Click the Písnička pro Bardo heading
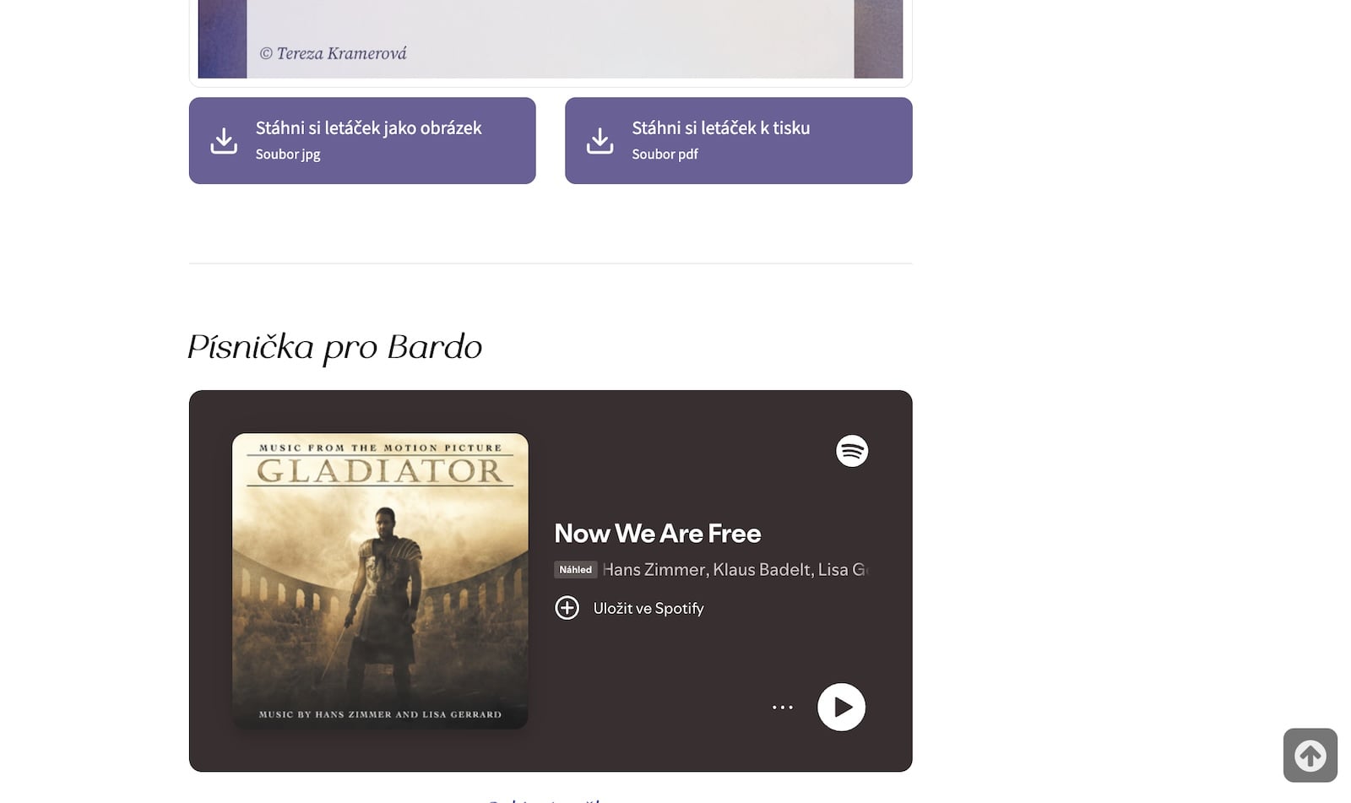 334,347
